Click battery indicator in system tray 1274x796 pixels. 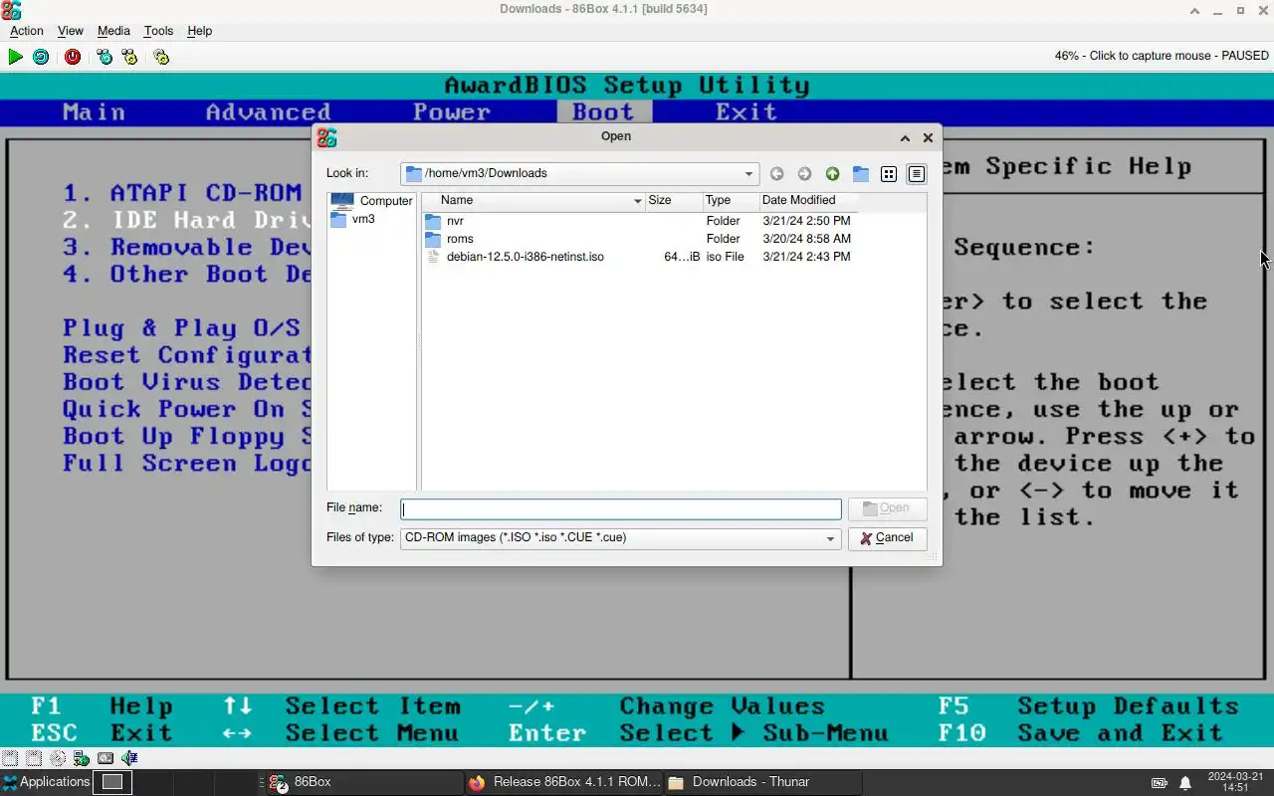pyautogui.click(x=1160, y=782)
